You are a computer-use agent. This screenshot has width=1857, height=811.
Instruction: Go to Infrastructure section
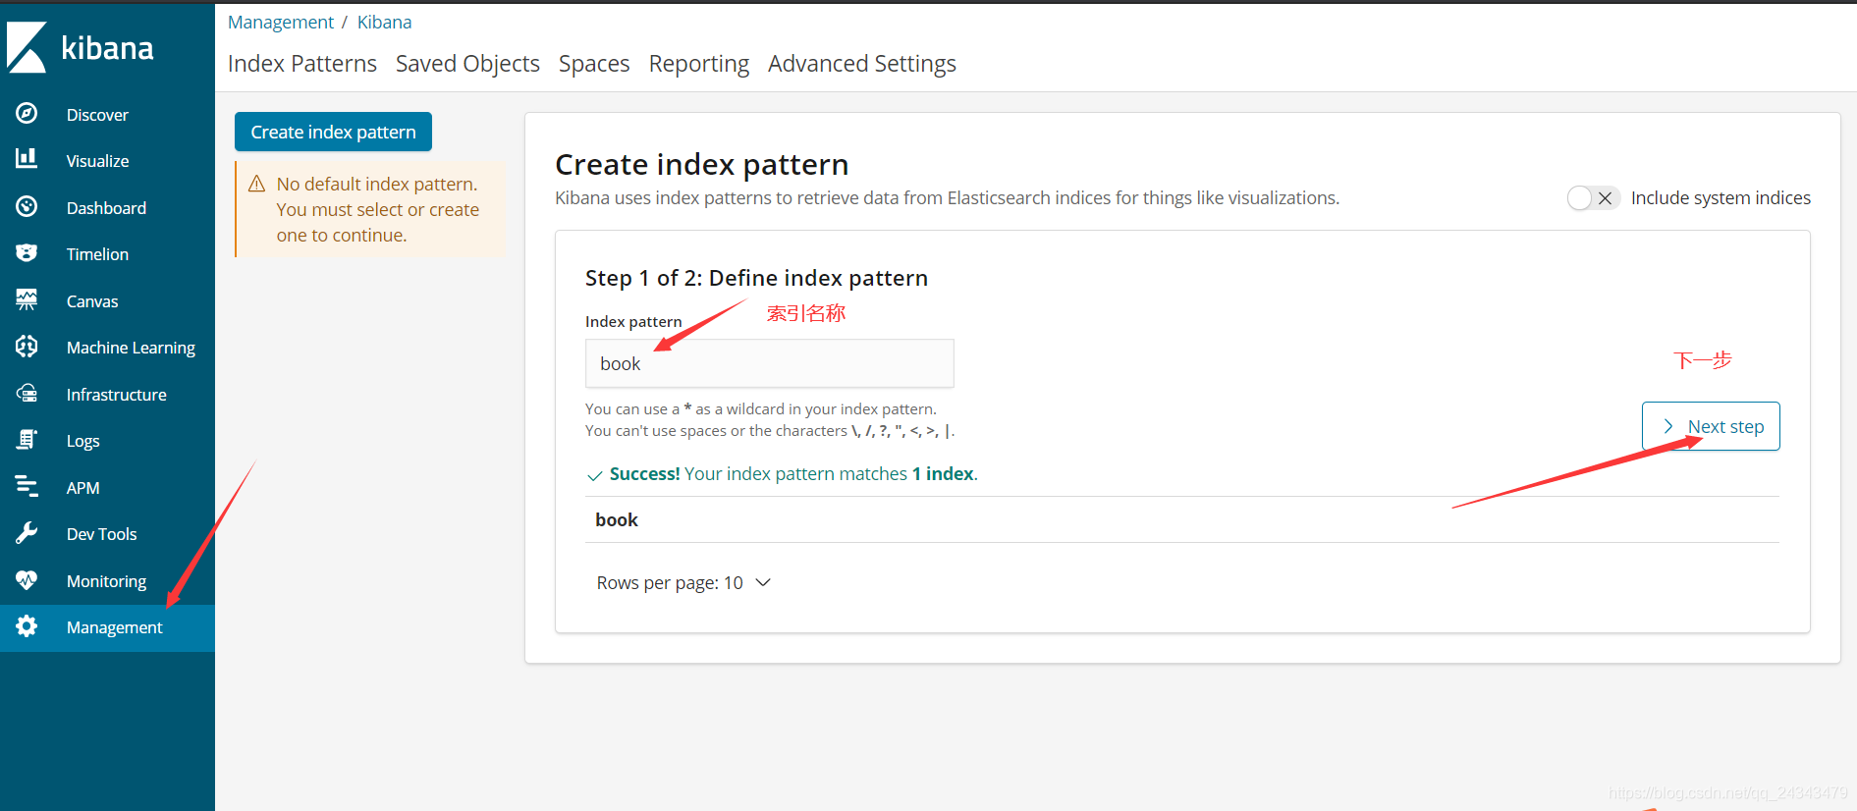[x=116, y=395]
